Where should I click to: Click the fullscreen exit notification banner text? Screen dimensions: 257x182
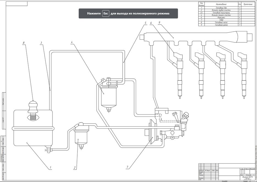140,13
